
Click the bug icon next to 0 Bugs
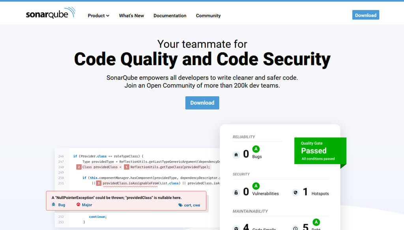pos(236,155)
